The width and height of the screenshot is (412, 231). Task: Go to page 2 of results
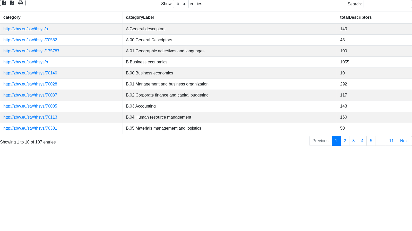tap(345, 141)
